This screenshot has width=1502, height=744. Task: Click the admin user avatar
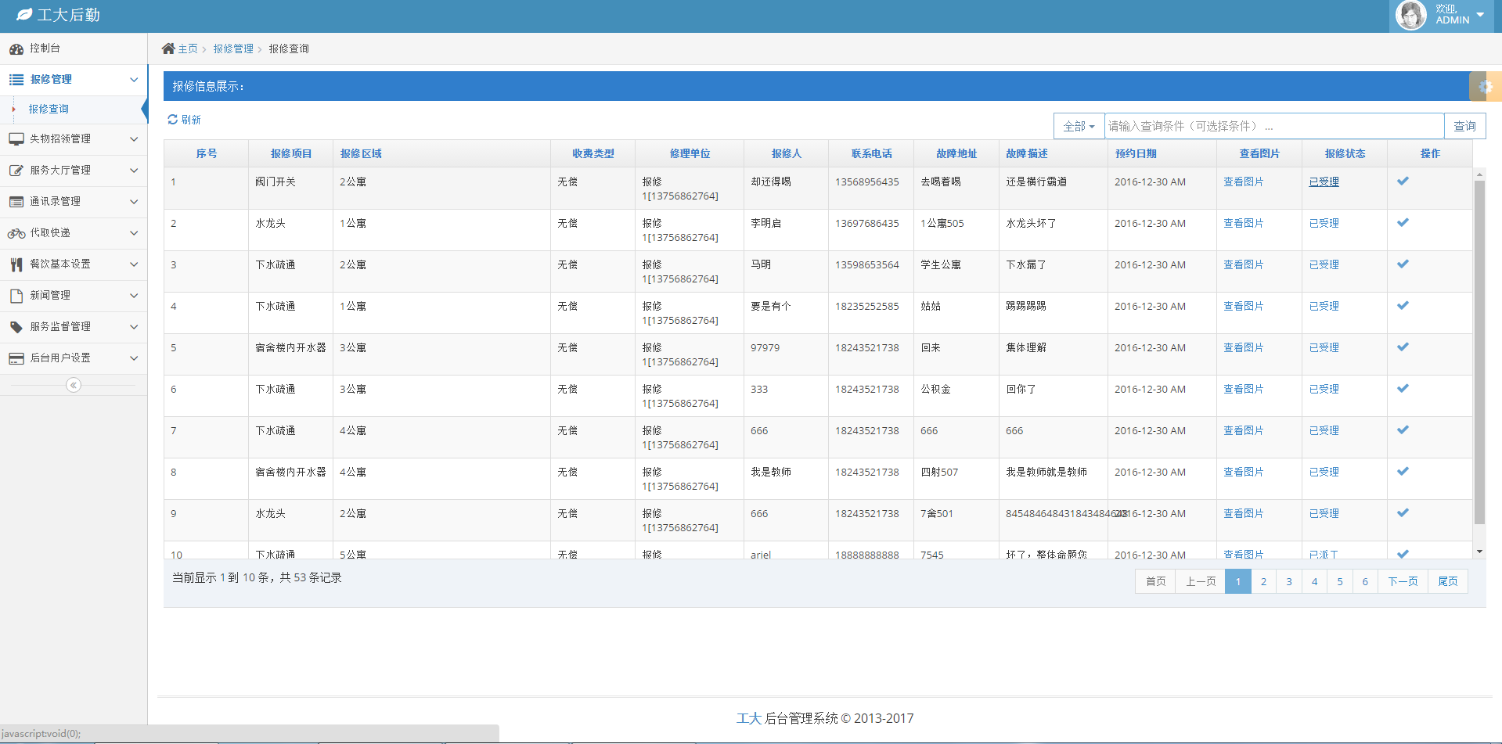tap(1410, 16)
